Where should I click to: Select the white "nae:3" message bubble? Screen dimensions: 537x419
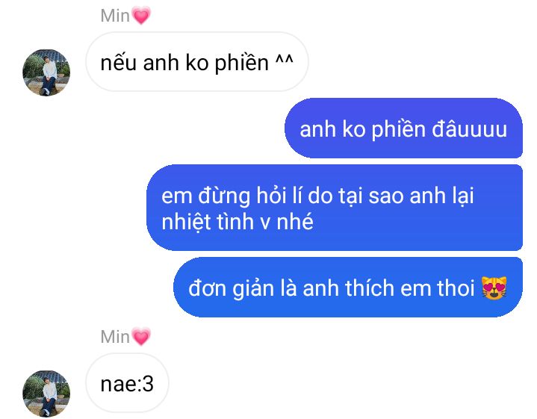point(127,383)
